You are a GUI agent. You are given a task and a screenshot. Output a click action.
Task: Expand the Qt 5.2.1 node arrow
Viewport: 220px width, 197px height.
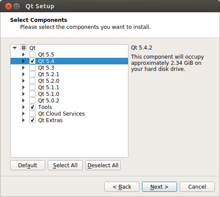23,74
